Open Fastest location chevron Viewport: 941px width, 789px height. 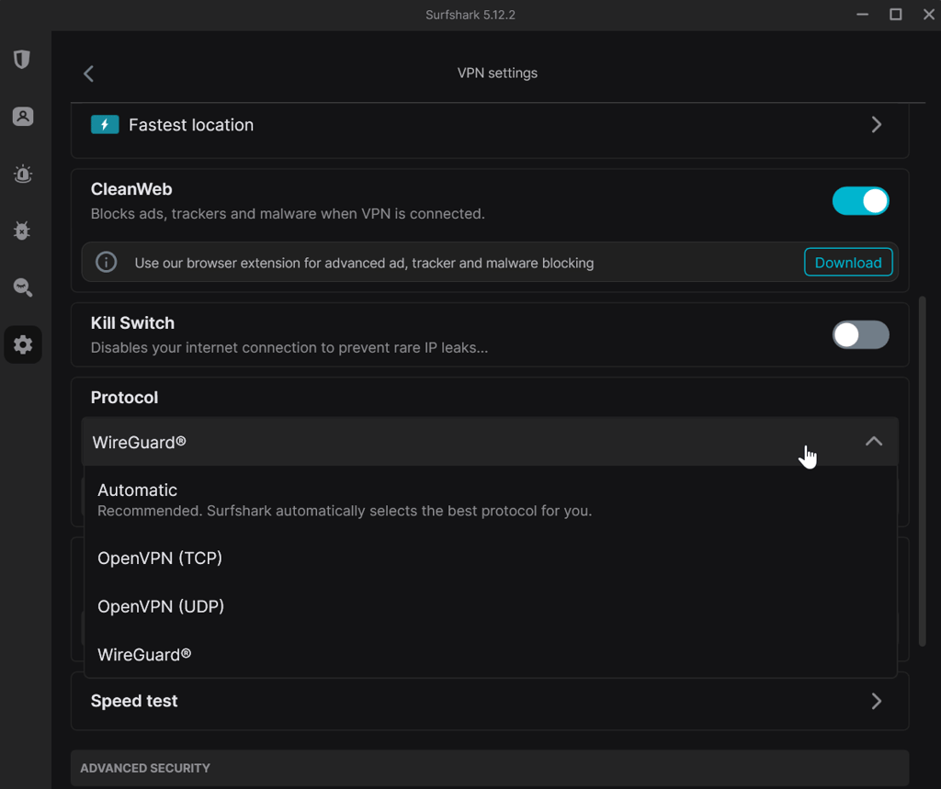point(876,125)
